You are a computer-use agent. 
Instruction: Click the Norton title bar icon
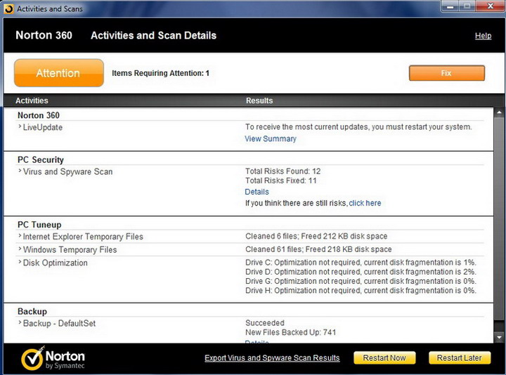click(x=7, y=8)
